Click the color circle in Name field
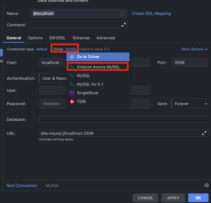Image resolution: width=211 pixels, height=203 pixels. 122,14
